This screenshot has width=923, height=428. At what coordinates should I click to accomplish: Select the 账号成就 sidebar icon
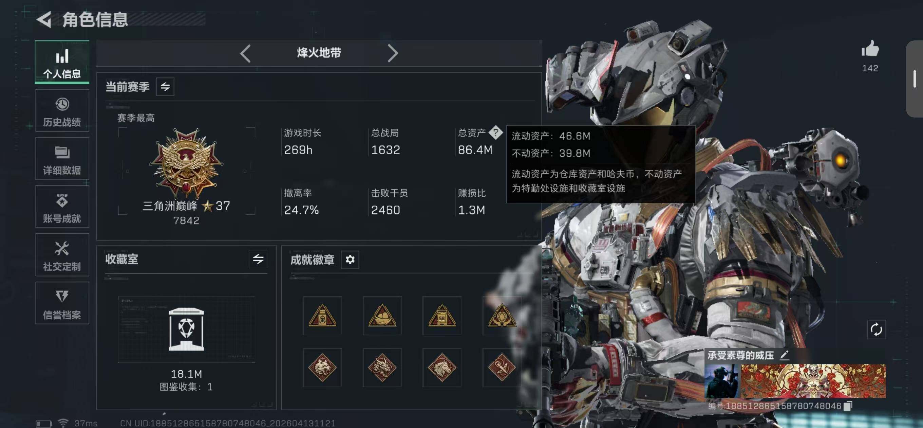[x=62, y=207]
